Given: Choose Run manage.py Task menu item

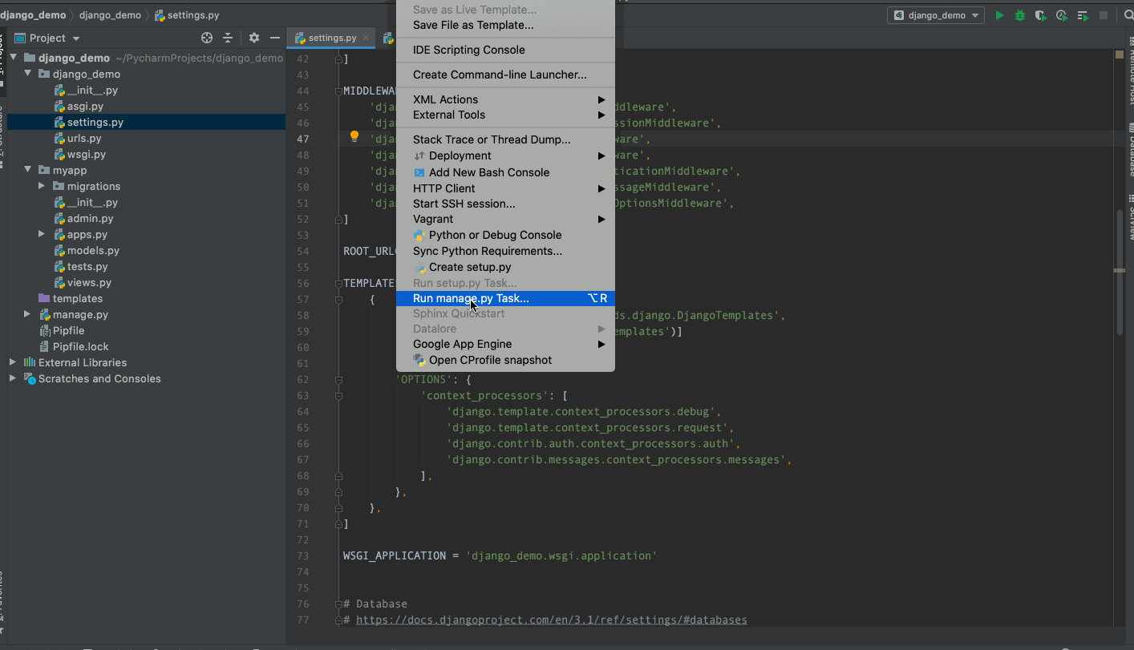Looking at the screenshot, I should (505, 298).
